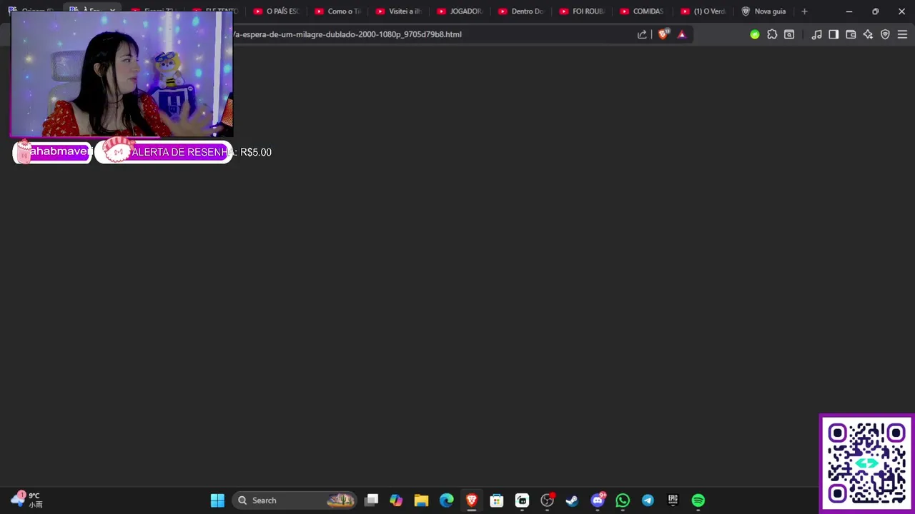Open Task View from taskbar
915x514 pixels.
pyautogui.click(x=371, y=500)
